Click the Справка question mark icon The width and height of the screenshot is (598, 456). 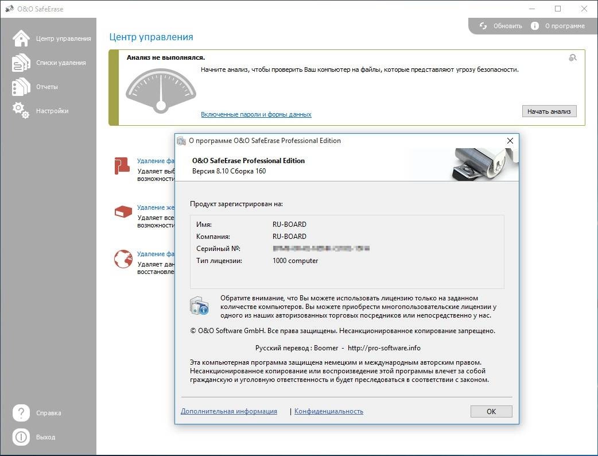pyautogui.click(x=21, y=412)
